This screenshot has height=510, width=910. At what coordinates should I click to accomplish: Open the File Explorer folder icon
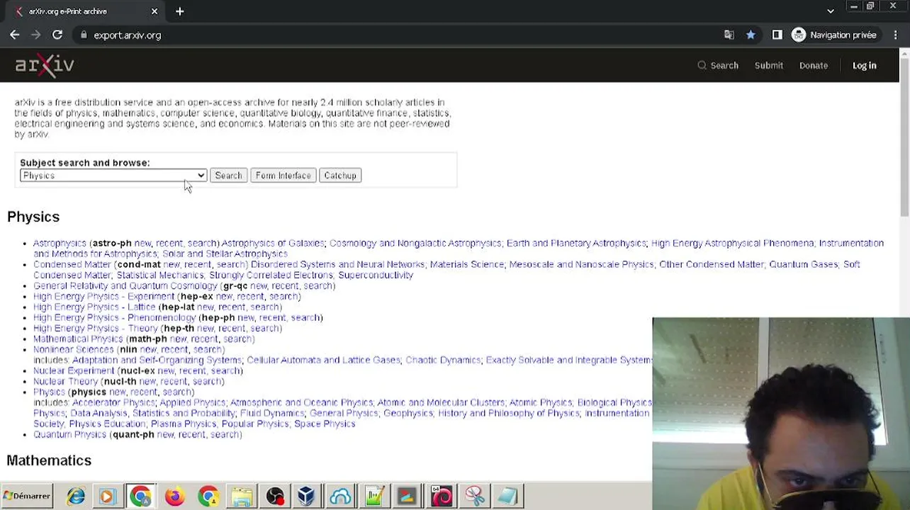point(242,497)
